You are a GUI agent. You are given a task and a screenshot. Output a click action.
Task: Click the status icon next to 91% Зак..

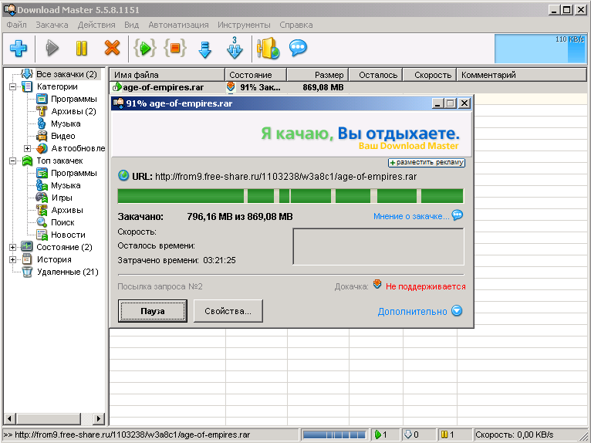pyautogui.click(x=231, y=87)
